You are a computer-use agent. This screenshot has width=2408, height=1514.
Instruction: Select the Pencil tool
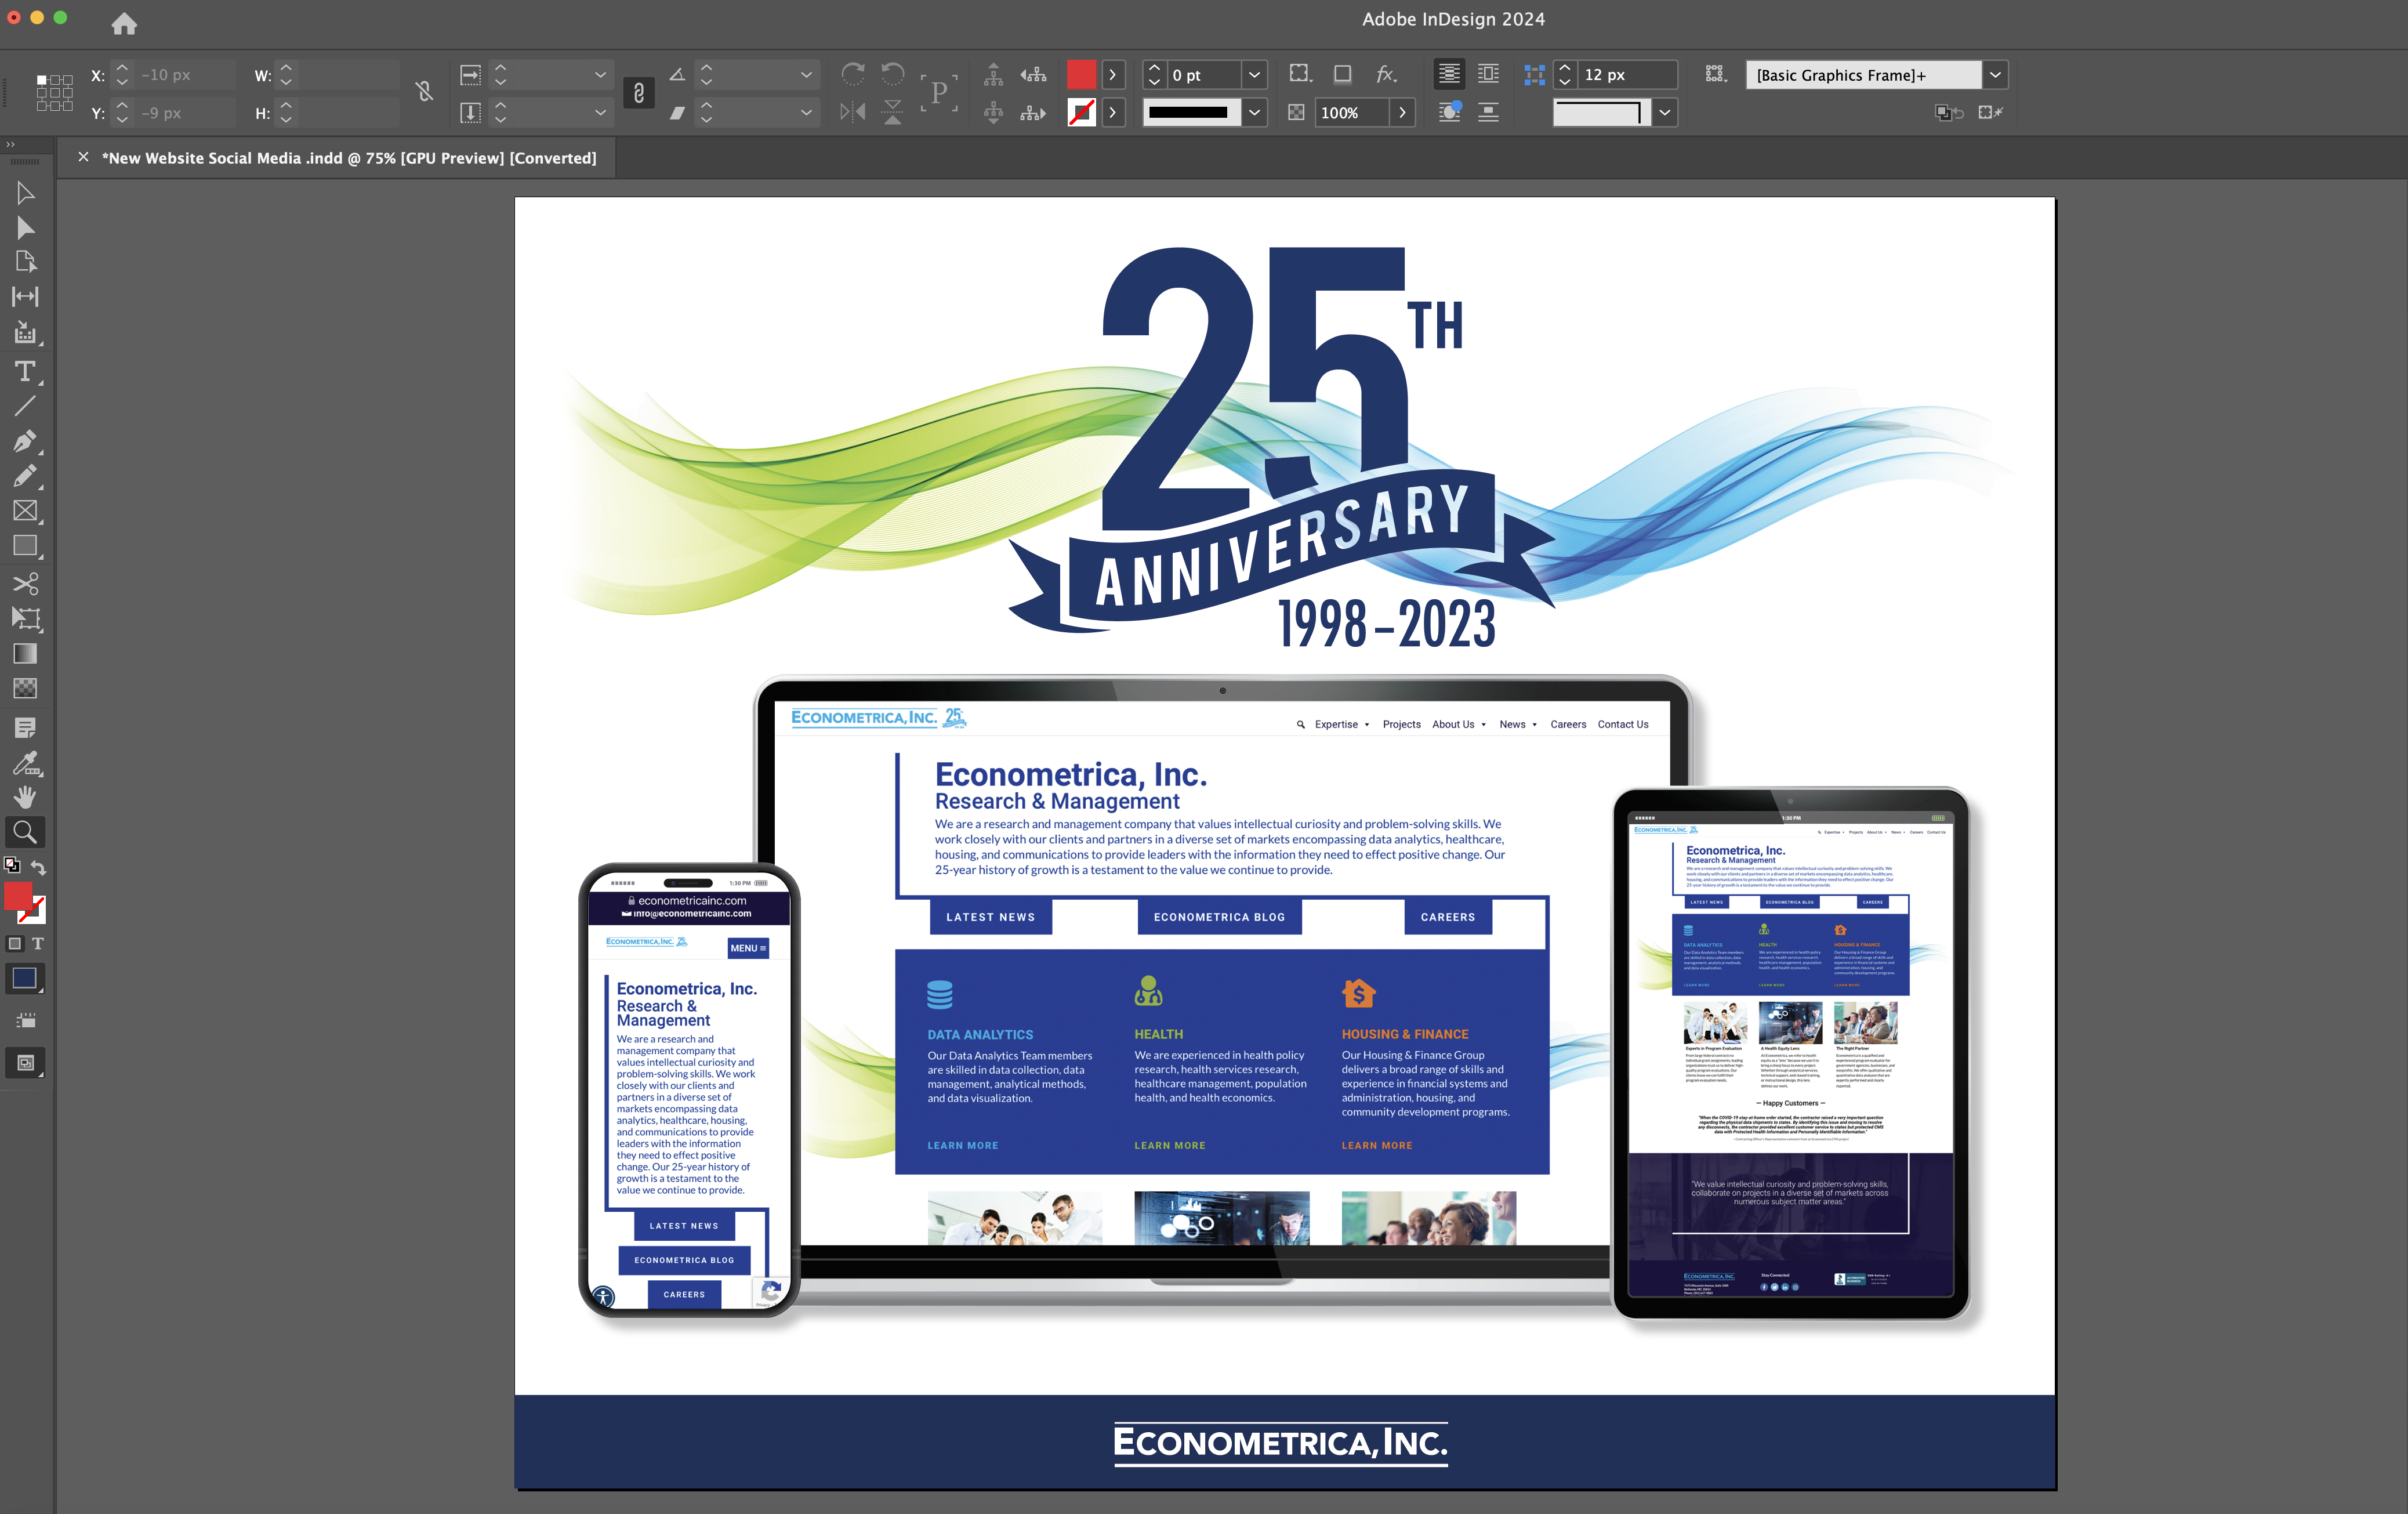click(26, 476)
